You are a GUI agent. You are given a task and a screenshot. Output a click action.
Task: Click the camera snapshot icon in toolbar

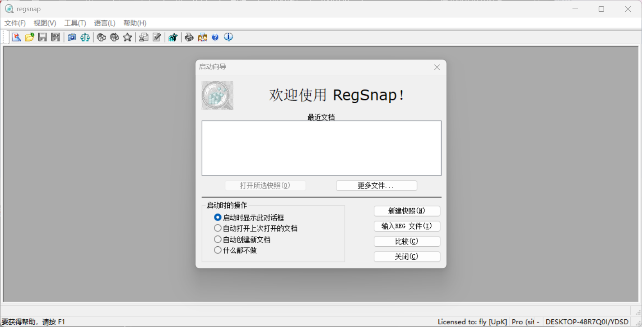click(72, 37)
